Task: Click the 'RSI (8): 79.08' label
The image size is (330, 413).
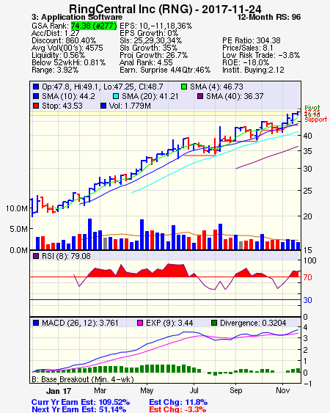Action: (66, 256)
